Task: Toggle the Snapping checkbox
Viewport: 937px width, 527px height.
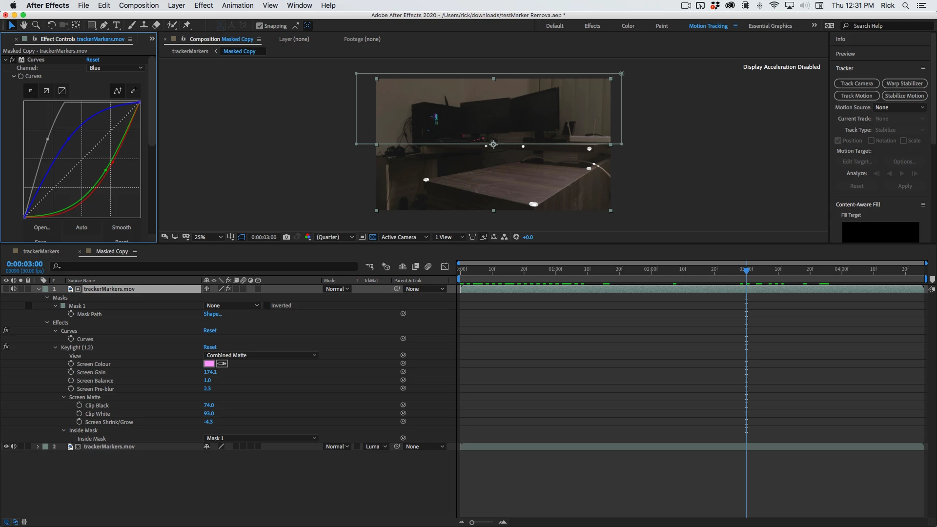Action: tap(260, 26)
